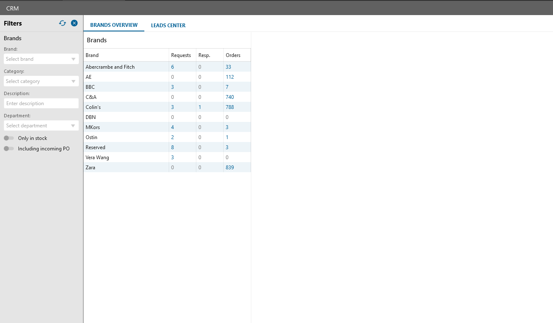Open Reserved orders count 3
Viewport: 553px width, 323px height.
[227, 147]
